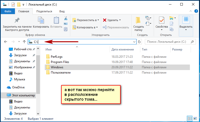
Task: Open Recent locations dropdown arrow
Action: coord(19,42)
